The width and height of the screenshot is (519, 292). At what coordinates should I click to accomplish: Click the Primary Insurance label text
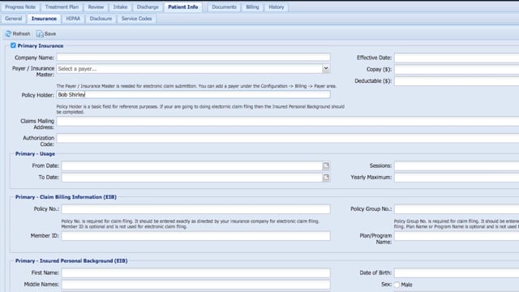pos(41,45)
